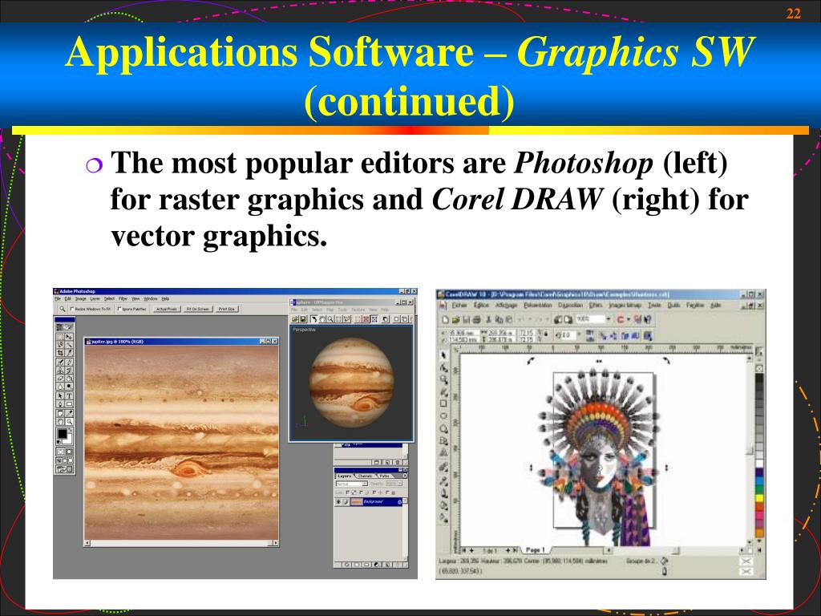Screen dimensions: 821x616
Task: Pick the white swatch in CorelDRAW palette
Action: (x=759, y=463)
